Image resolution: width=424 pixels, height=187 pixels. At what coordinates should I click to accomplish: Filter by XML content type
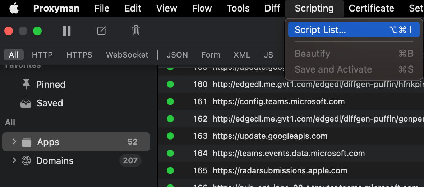(242, 55)
